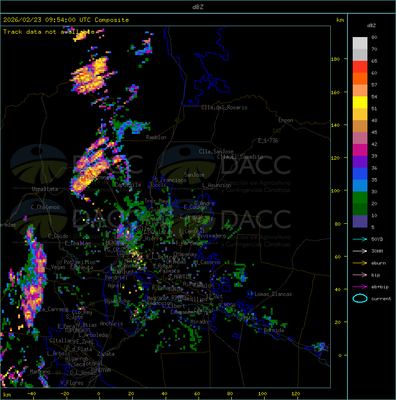Click the 'Ugarteche' map label
The height and width of the screenshot is (400, 396).
118,301
